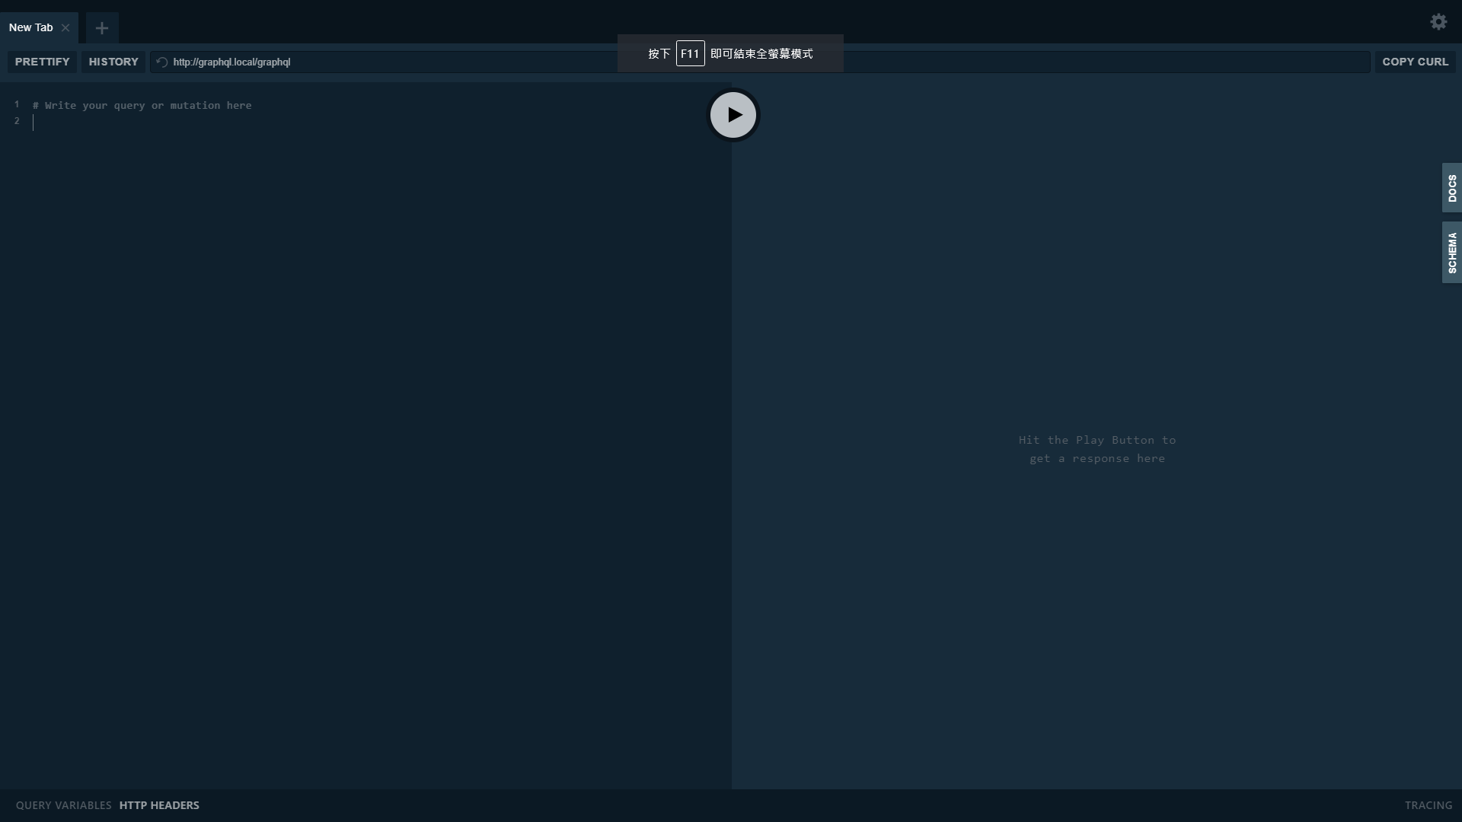The height and width of the screenshot is (822, 1462).
Task: Close the New Tab with its X icon
Action: coord(65,27)
